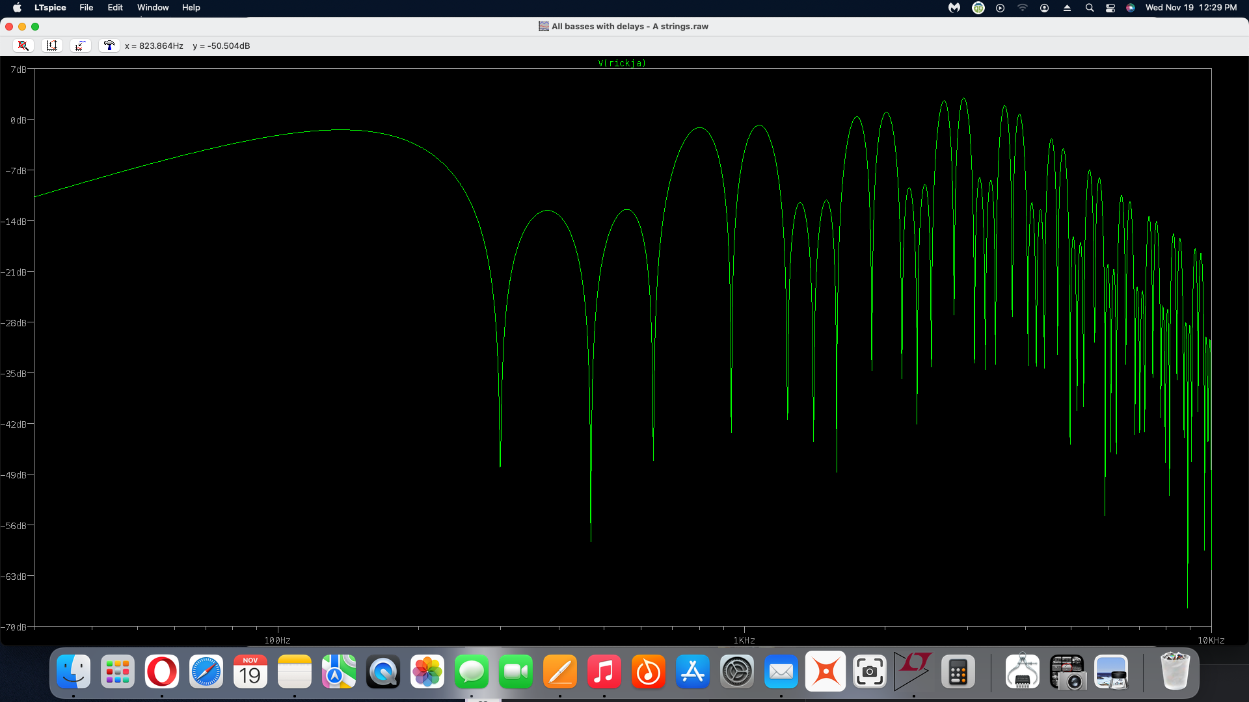The height and width of the screenshot is (702, 1249).
Task: Open the File menu
Action: [x=87, y=8]
